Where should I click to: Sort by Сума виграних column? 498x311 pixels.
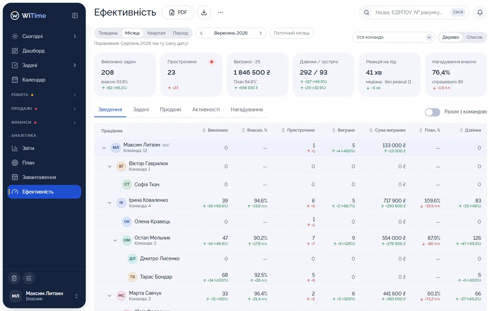click(387, 130)
